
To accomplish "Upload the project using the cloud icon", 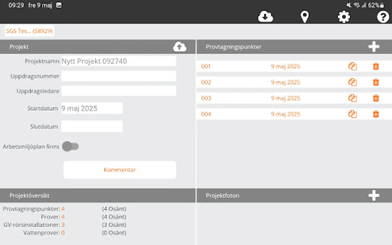I will click(x=179, y=47).
